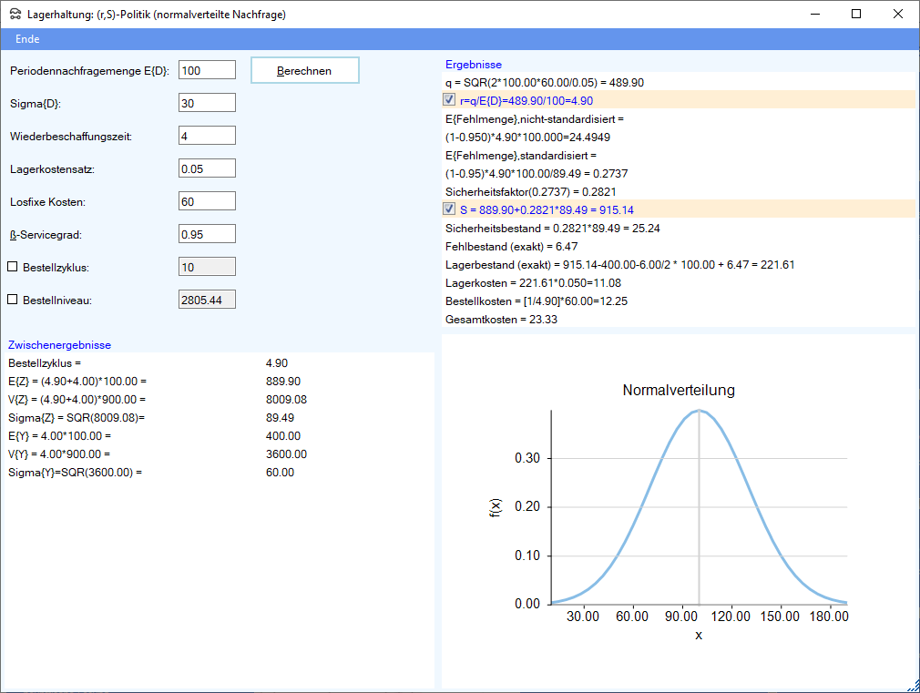
Task: Uncheck the S = 889.90 result checkbox
Action: coord(449,209)
